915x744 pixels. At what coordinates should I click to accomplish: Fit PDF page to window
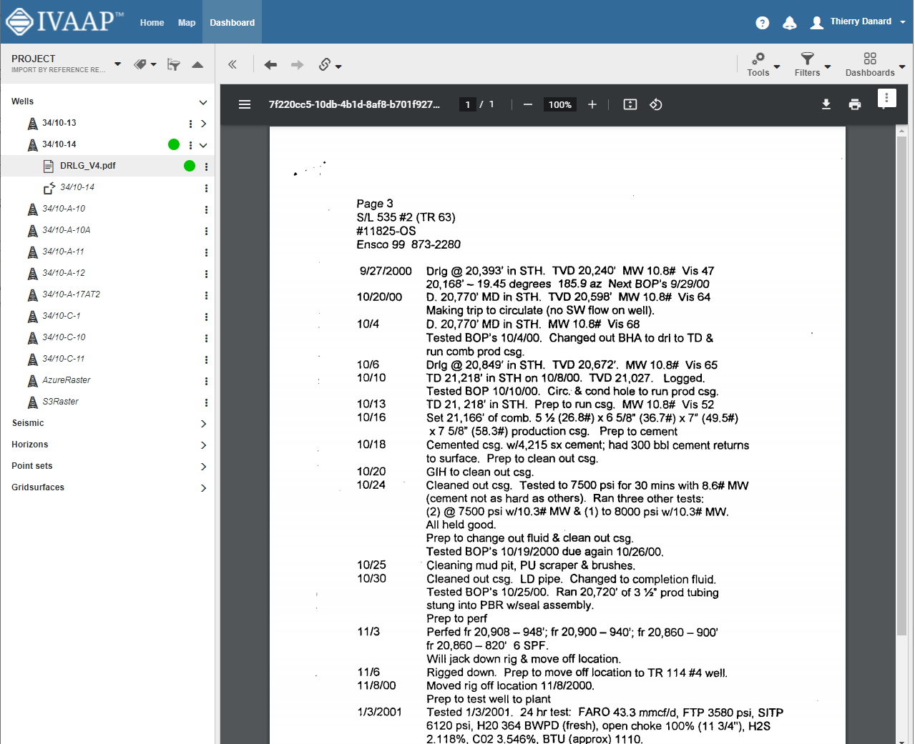(x=630, y=104)
